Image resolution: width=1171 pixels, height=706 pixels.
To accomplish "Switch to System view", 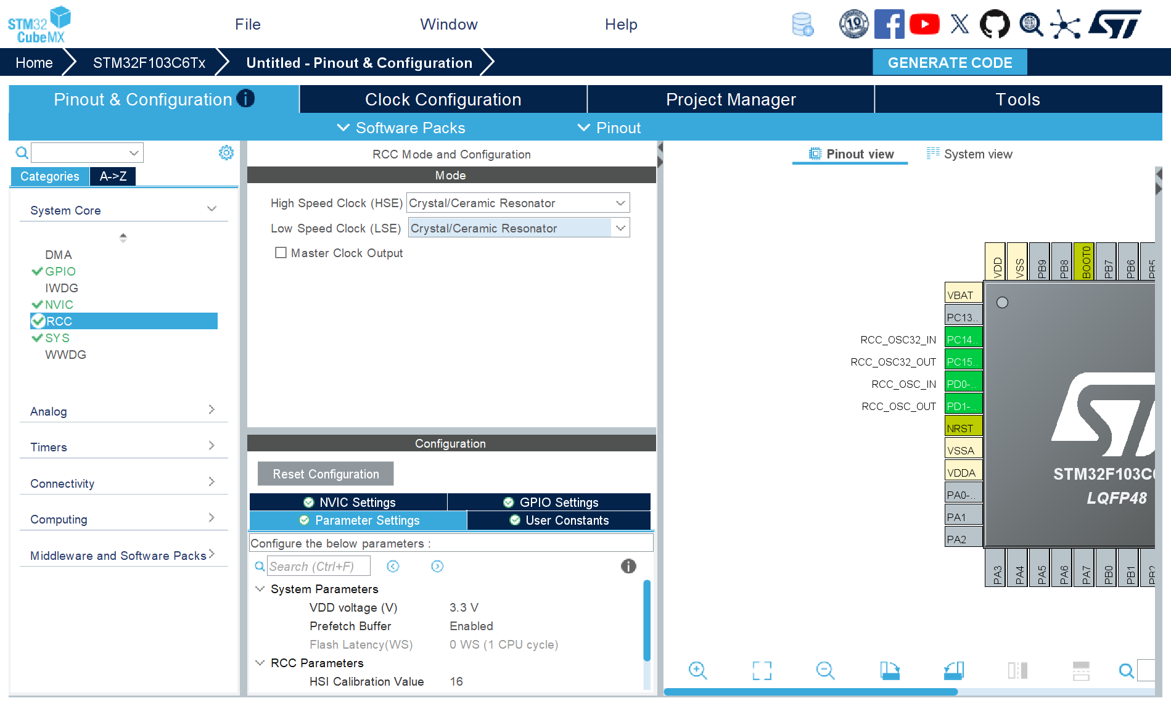I will [x=969, y=154].
